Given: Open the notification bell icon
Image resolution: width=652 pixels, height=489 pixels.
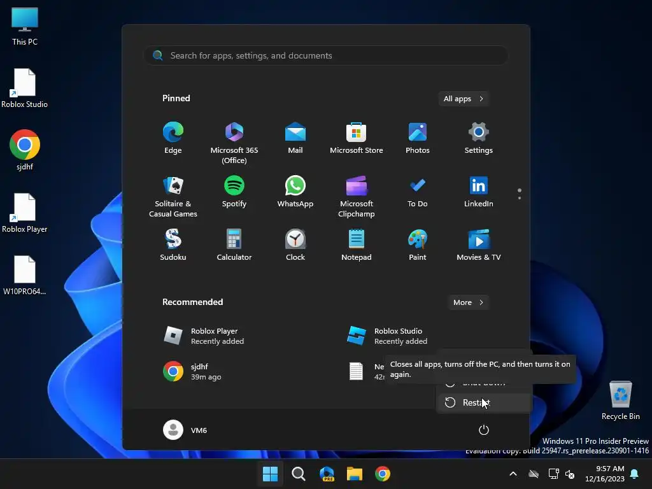Looking at the screenshot, I should tap(635, 474).
